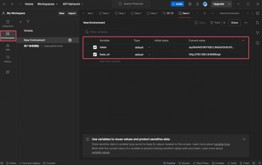This screenshot has width=262, height=165.
Task: Open a new tab with plus icon
Action: point(205,13)
